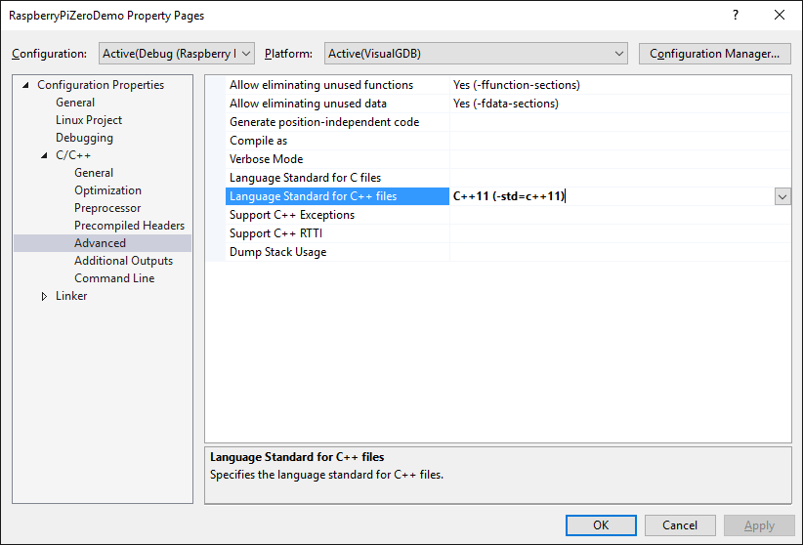Select Command Line page
The height and width of the screenshot is (545, 803).
pos(114,278)
